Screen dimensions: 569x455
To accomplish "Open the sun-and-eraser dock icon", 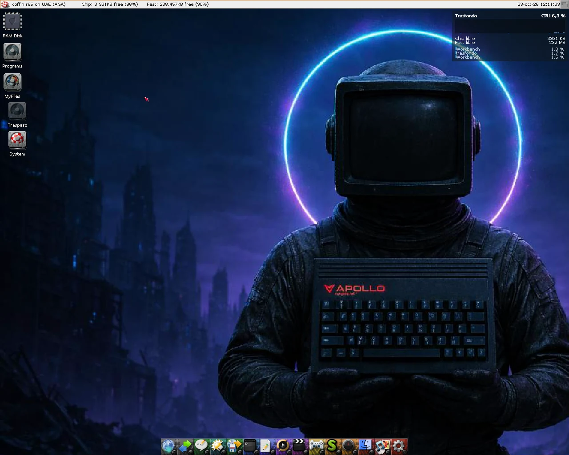I will [x=218, y=446].
